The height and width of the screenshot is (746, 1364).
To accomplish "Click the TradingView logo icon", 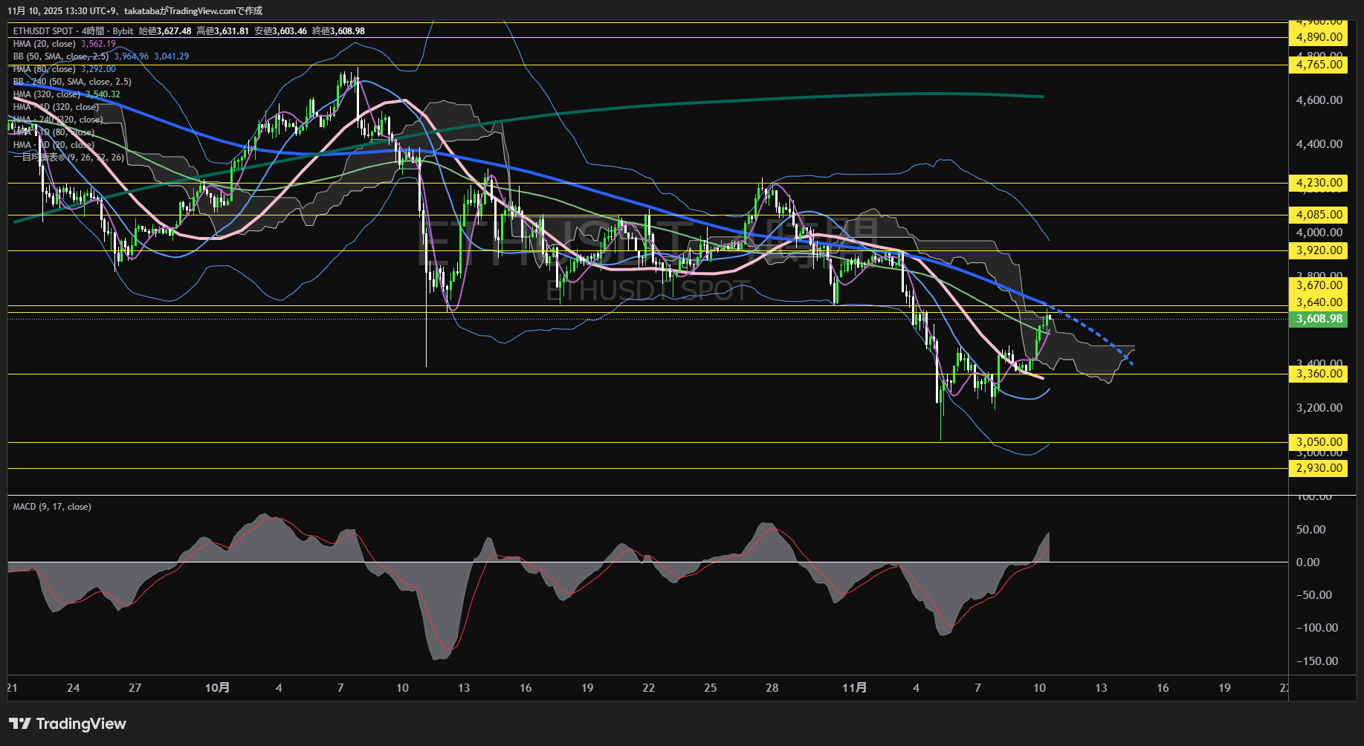I will coord(20,724).
